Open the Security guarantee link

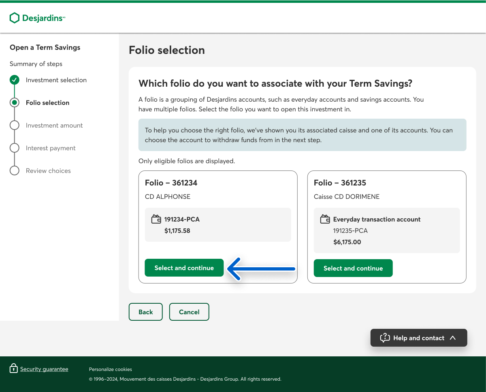44,369
